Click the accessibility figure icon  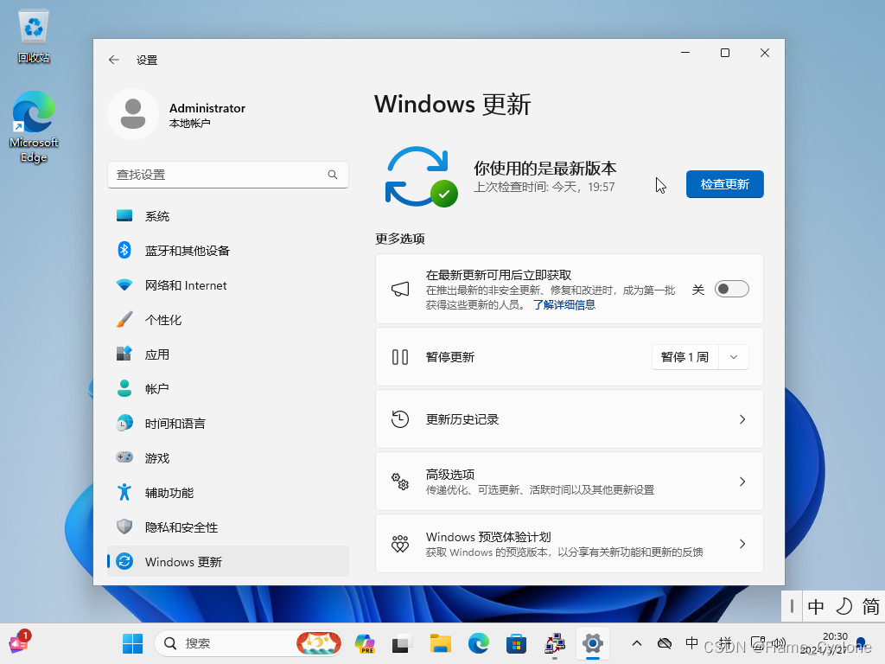point(124,492)
